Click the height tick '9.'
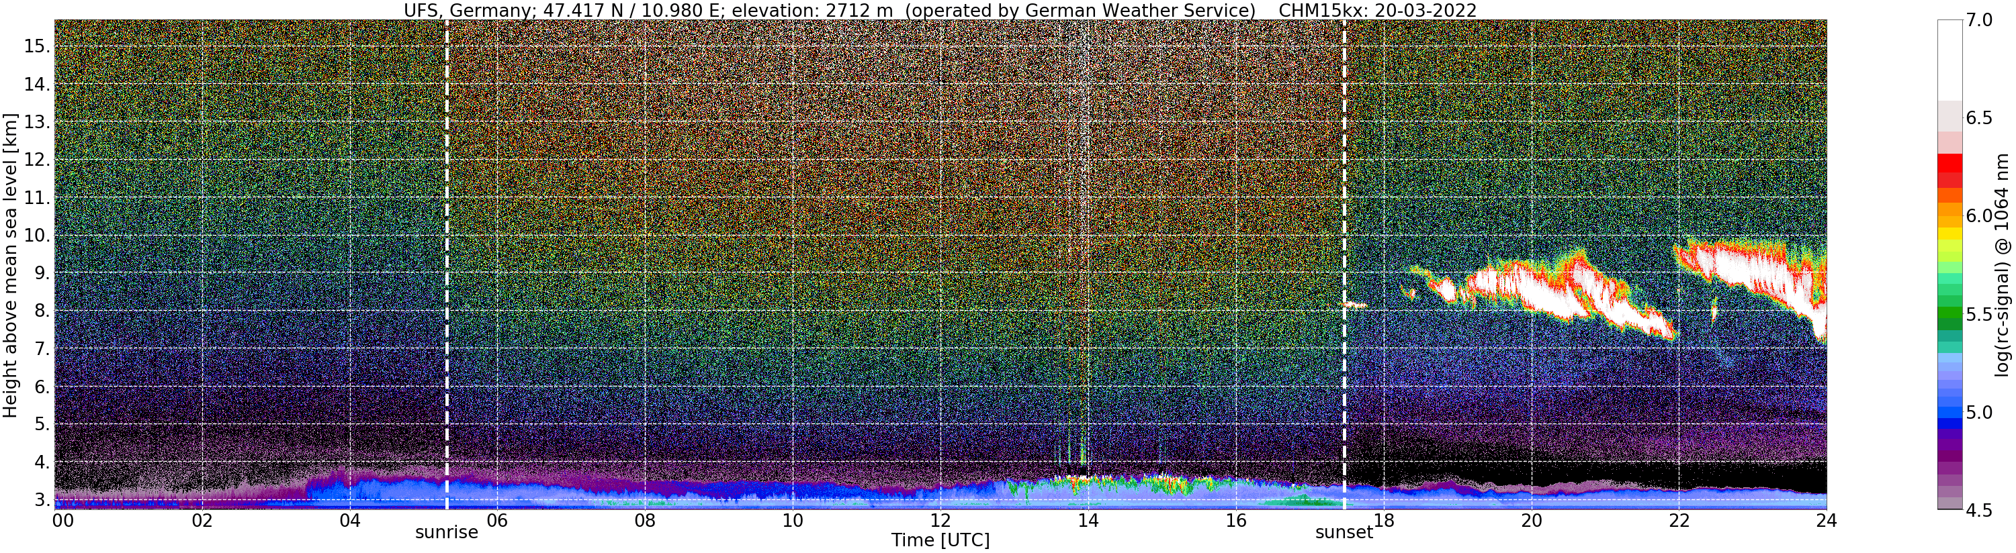2016x553 pixels. tap(42, 274)
